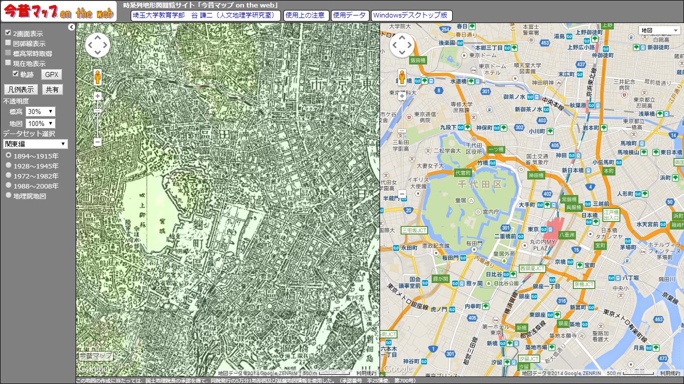Click the 皇居 label on the modern map
The height and width of the screenshot is (384, 684).
coord(460,200)
